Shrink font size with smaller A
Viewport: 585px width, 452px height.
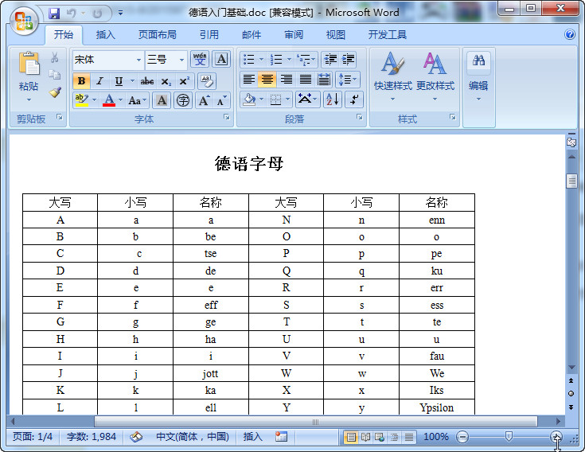221,100
